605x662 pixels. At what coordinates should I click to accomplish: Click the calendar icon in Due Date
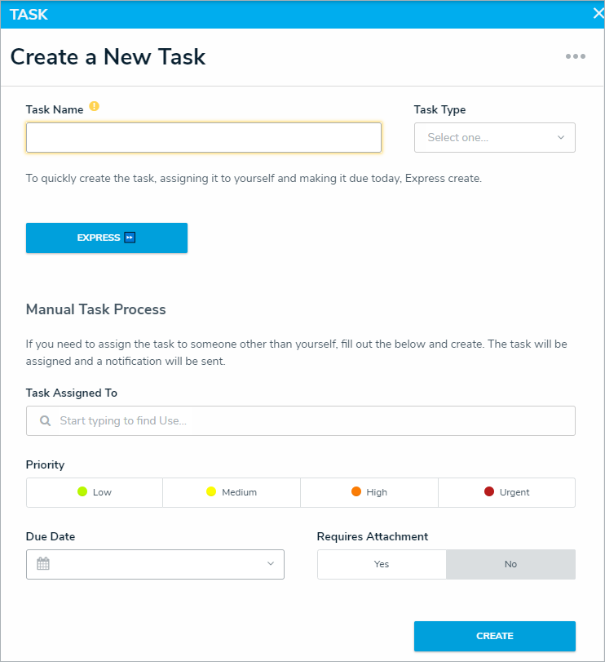[x=43, y=564]
